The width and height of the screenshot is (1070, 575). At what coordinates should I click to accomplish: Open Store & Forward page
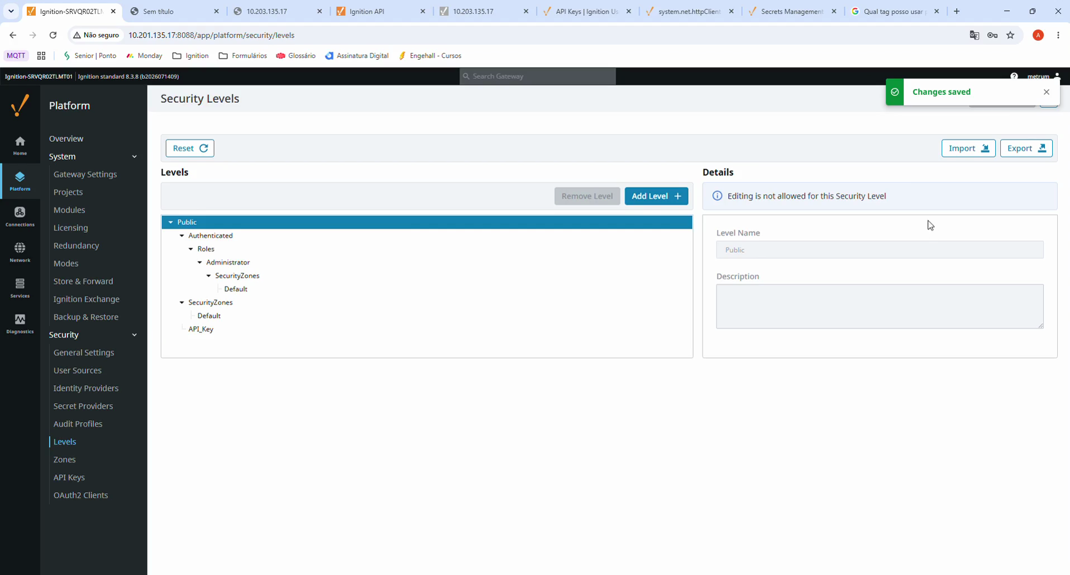(83, 281)
